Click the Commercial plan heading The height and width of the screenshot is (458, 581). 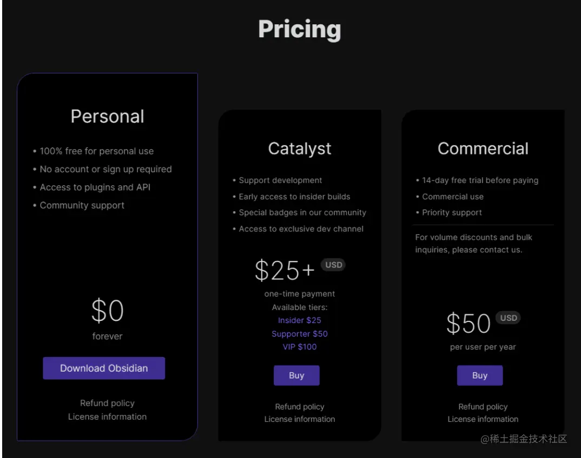(483, 149)
